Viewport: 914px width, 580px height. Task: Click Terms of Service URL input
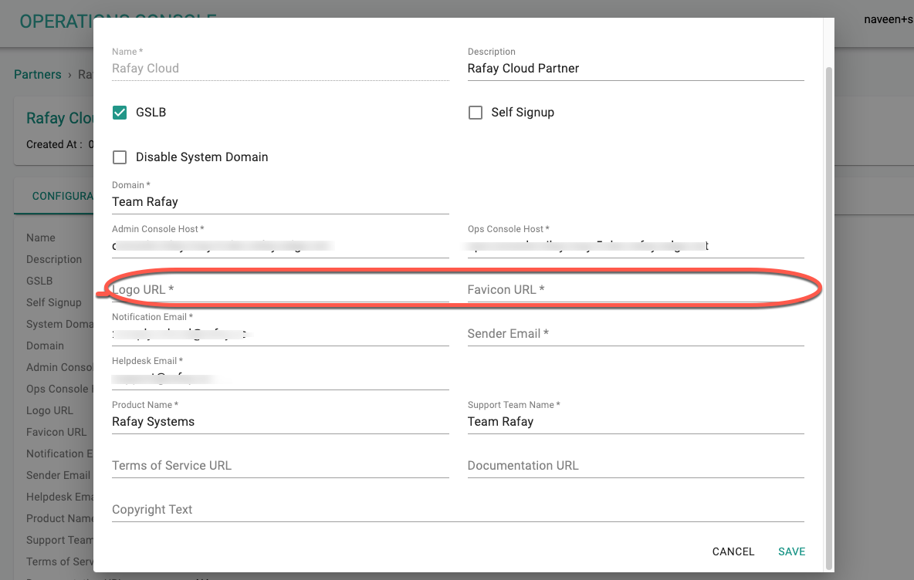point(280,466)
